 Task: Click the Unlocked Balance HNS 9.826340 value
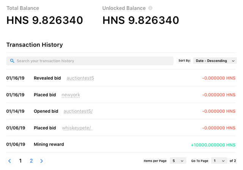tap(141, 20)
